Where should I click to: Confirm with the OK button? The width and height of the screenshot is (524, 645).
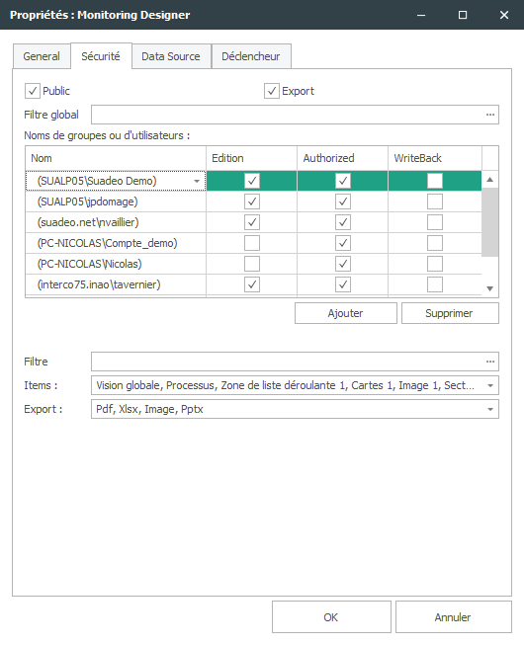(331, 617)
